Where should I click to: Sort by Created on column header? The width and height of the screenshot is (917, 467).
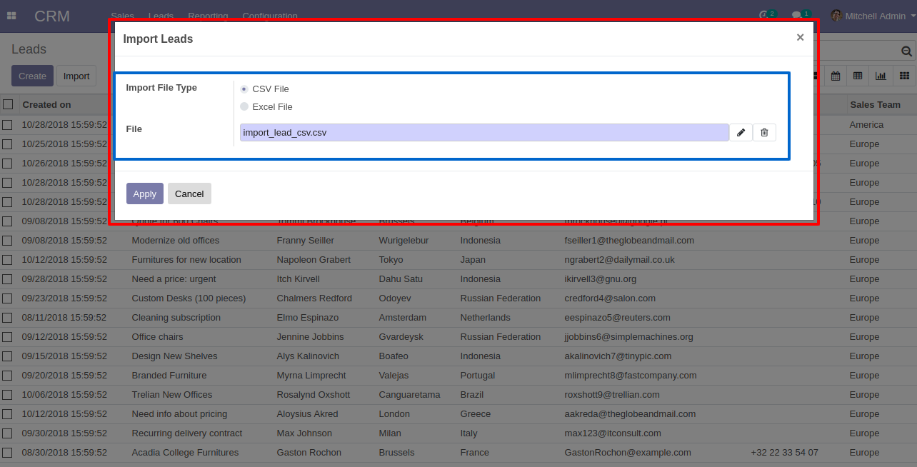click(46, 104)
